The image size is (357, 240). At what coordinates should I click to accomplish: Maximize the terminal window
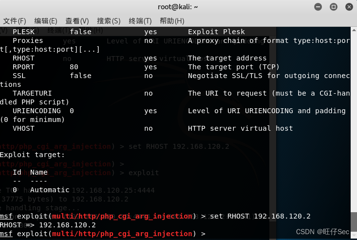[x=334, y=7]
